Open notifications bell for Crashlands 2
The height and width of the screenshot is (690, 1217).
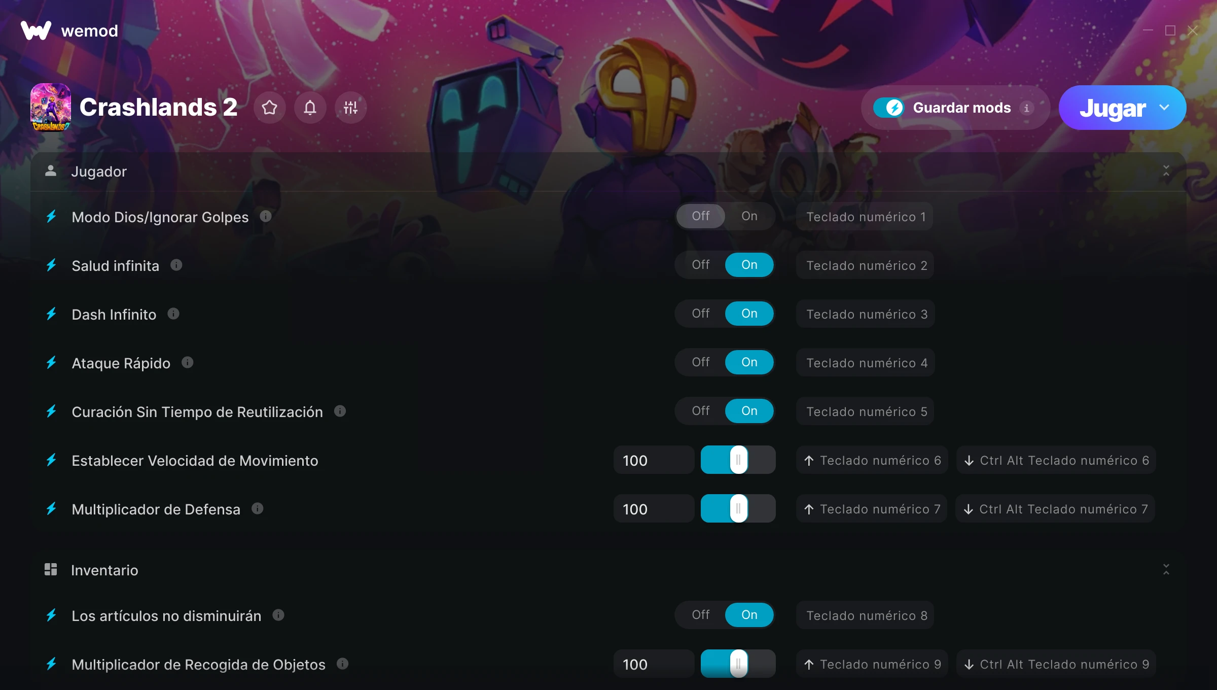click(x=310, y=108)
